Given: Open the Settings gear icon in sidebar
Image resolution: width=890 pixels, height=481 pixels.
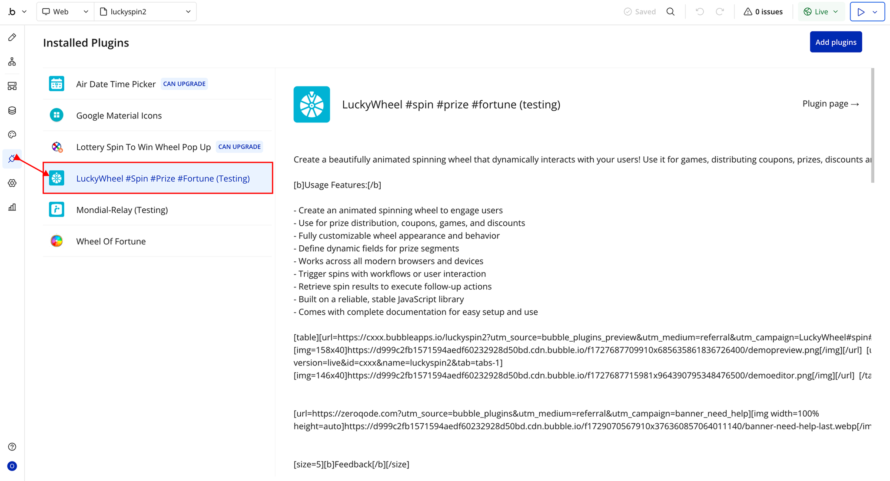Looking at the screenshot, I should (12, 183).
